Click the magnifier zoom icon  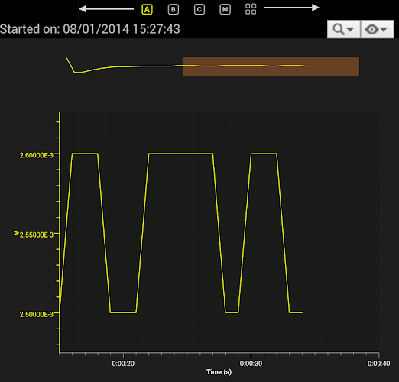[x=339, y=29]
